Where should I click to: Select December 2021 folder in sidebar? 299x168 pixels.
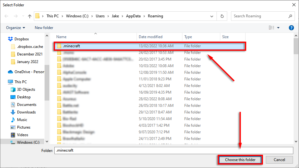(30, 54)
